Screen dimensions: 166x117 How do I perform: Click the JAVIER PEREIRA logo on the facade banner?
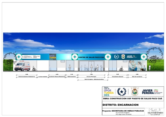pyautogui.click(x=132, y=57)
